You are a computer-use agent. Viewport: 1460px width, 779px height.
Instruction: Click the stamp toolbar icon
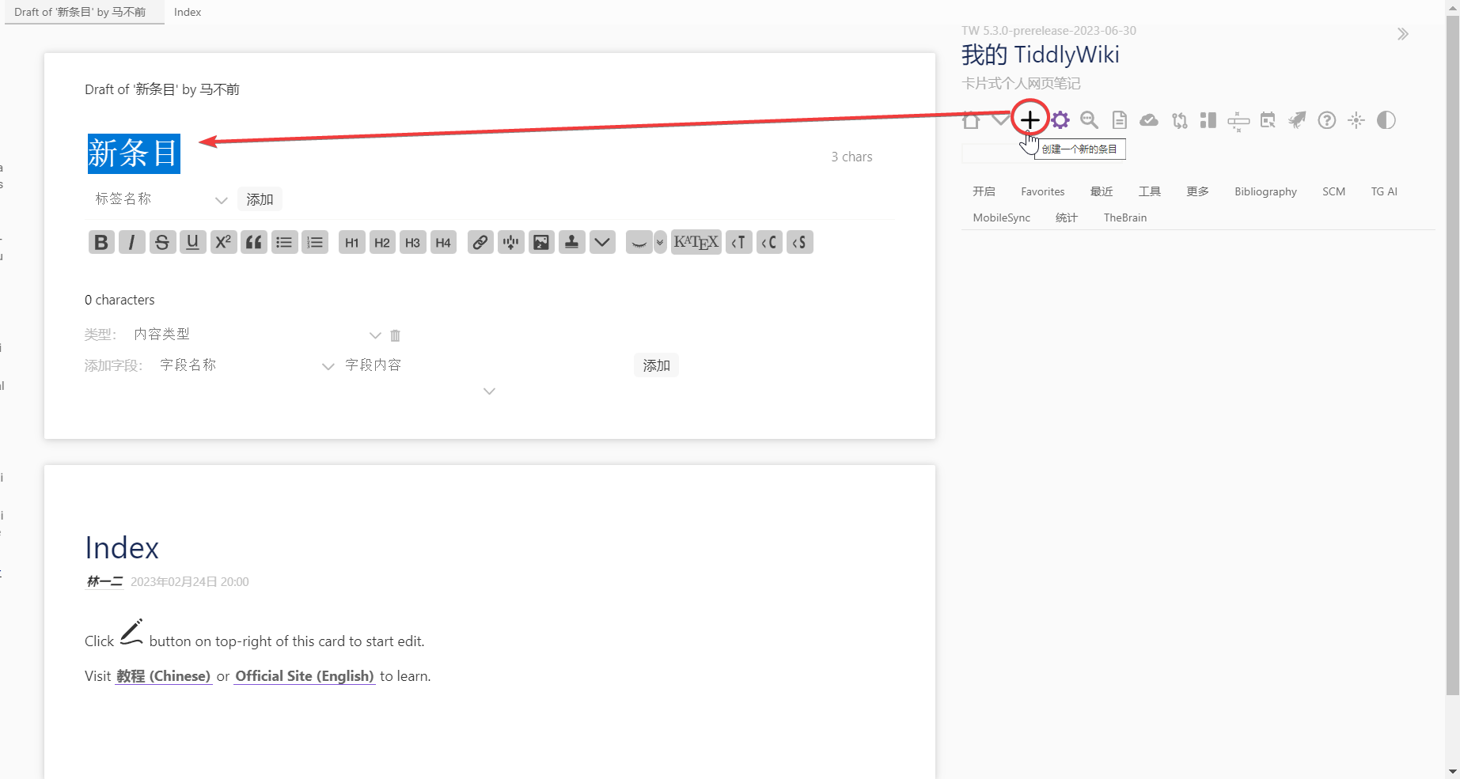click(571, 242)
